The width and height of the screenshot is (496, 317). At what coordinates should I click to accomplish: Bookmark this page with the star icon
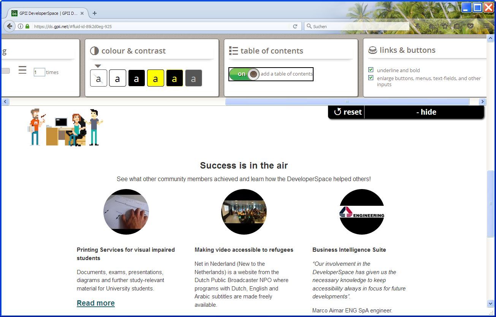[x=445, y=26]
